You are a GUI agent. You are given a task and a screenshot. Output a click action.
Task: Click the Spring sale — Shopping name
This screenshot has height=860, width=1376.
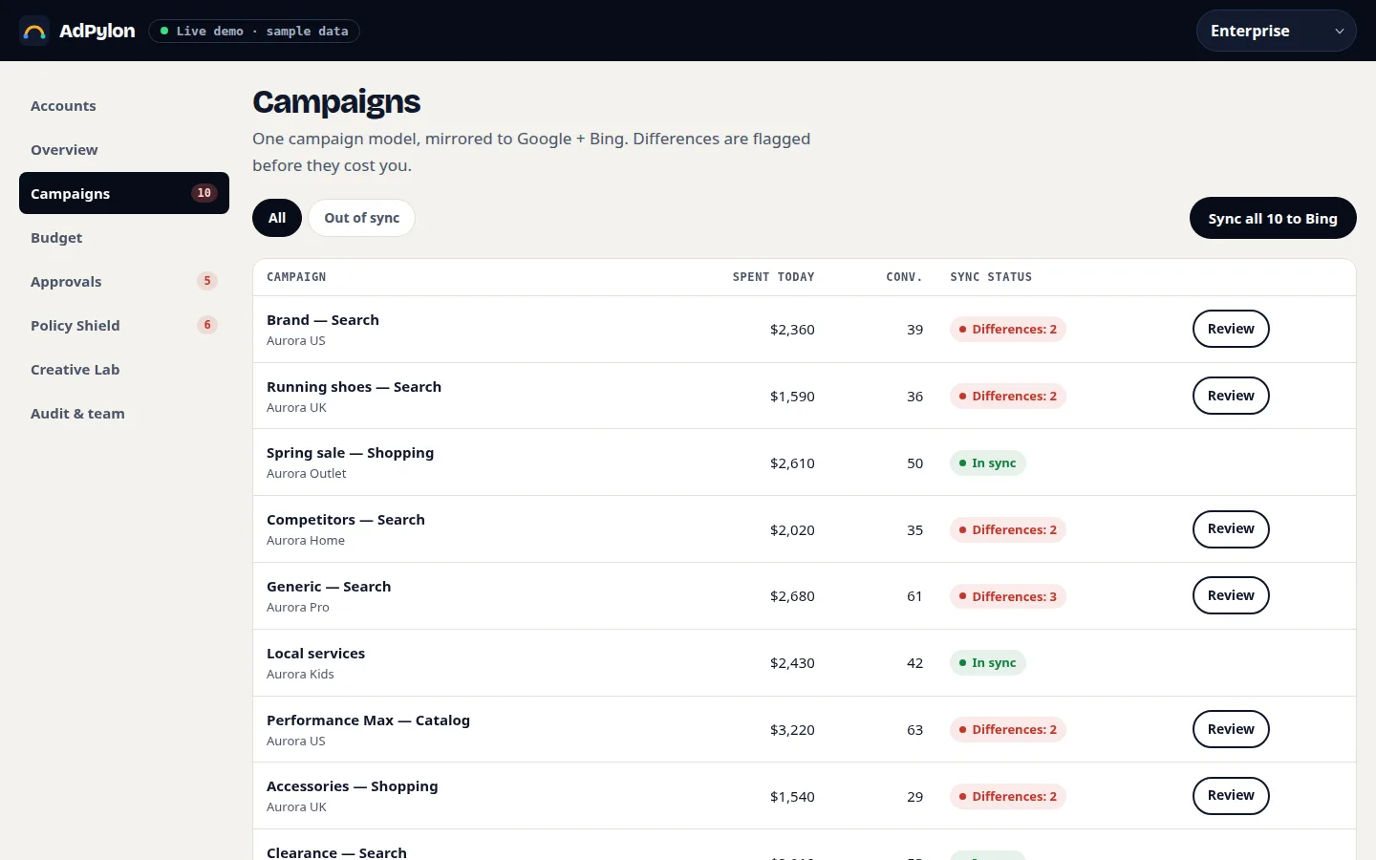(350, 453)
